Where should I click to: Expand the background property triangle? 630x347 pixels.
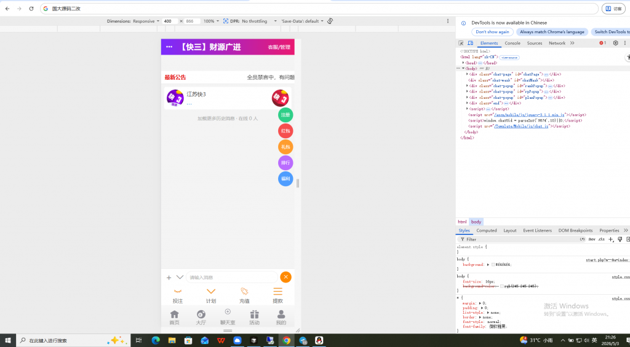click(x=488, y=265)
